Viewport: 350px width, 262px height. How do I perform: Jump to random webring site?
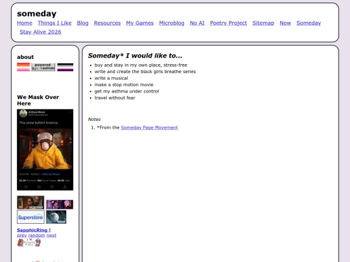tap(36, 235)
